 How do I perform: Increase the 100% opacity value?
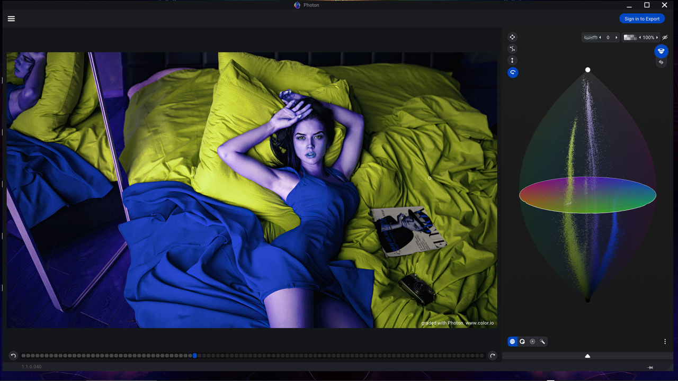[x=657, y=38]
